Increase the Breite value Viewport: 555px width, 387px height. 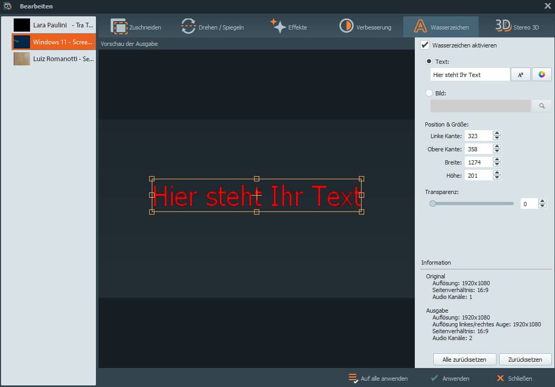click(497, 159)
